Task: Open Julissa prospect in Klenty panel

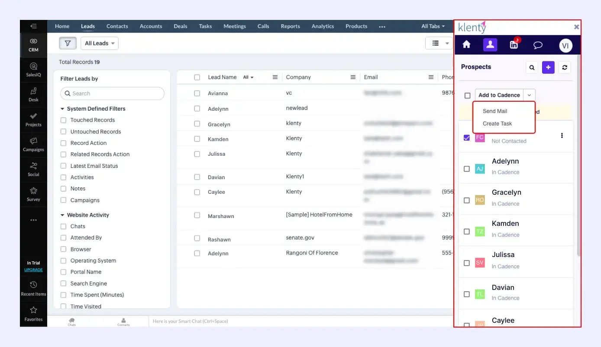Action: [503, 254]
